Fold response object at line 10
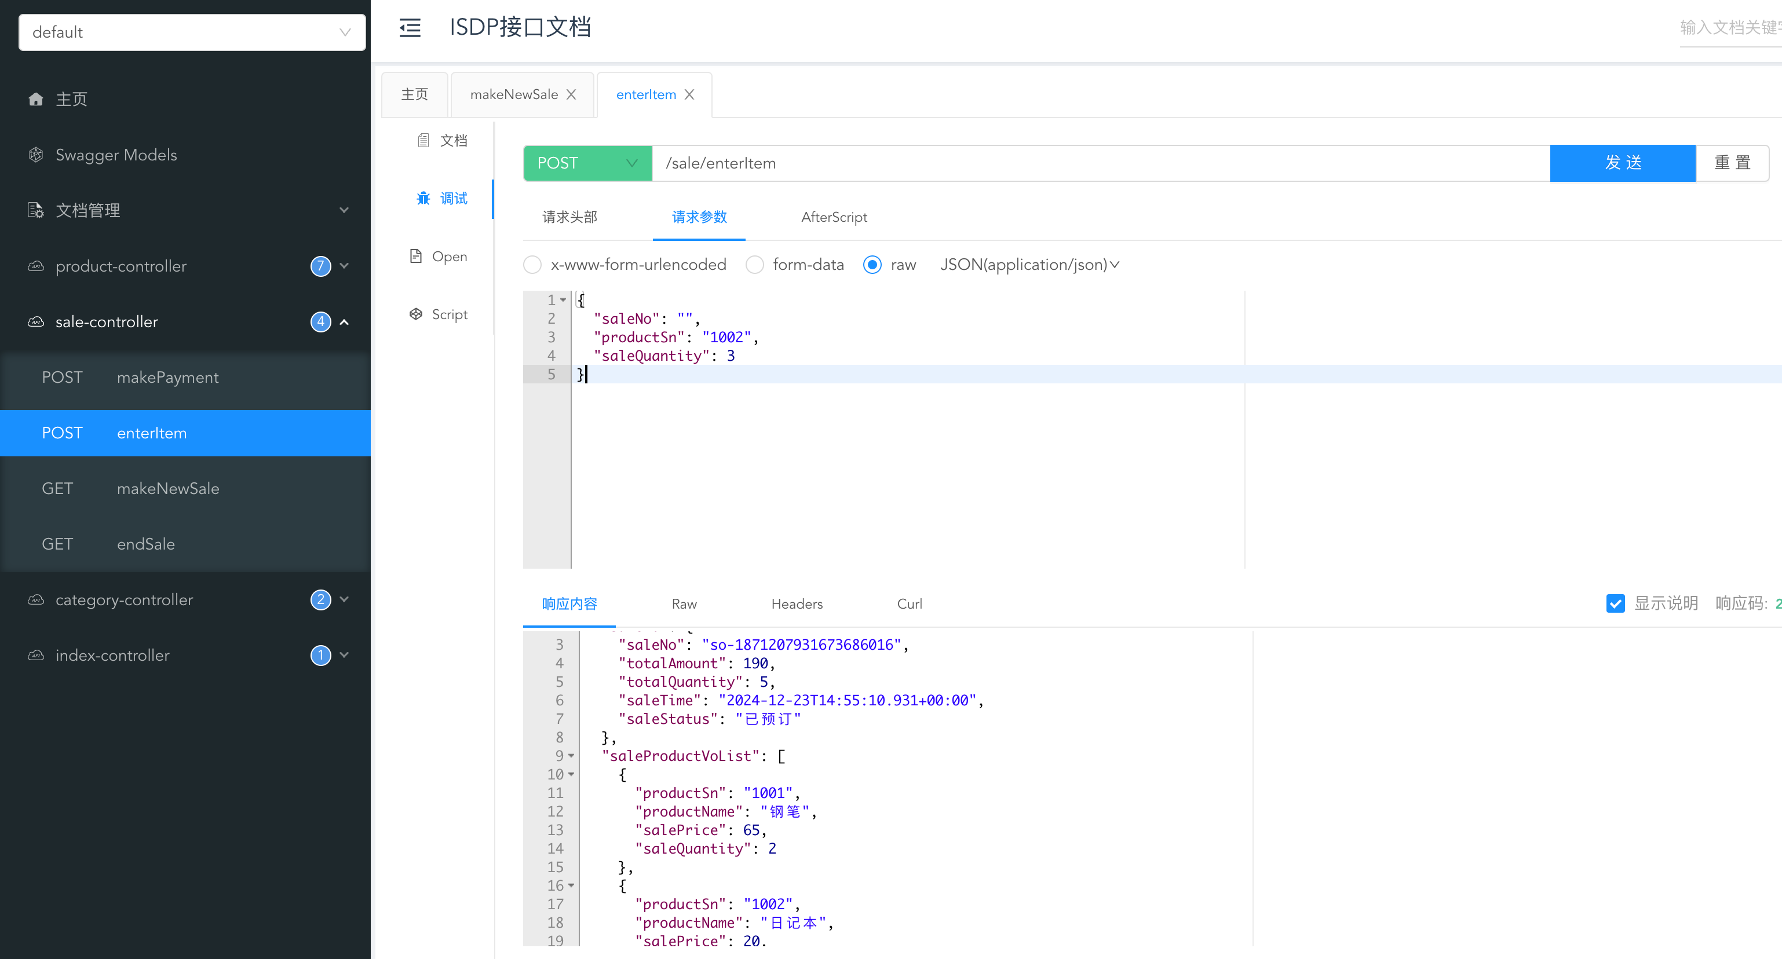 [x=571, y=774]
